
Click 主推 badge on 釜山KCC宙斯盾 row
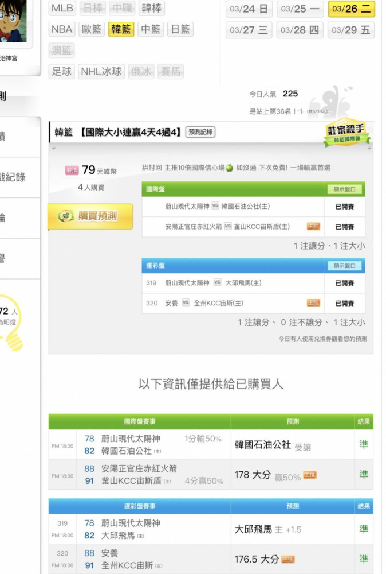point(313,227)
